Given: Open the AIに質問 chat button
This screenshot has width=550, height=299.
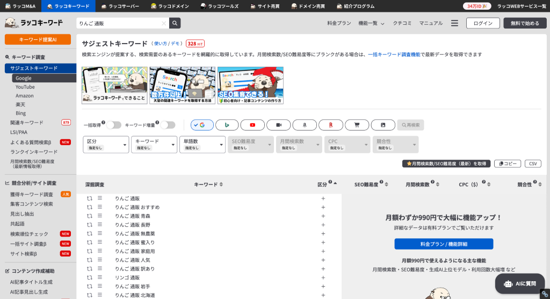Looking at the screenshot, I should coord(520,283).
